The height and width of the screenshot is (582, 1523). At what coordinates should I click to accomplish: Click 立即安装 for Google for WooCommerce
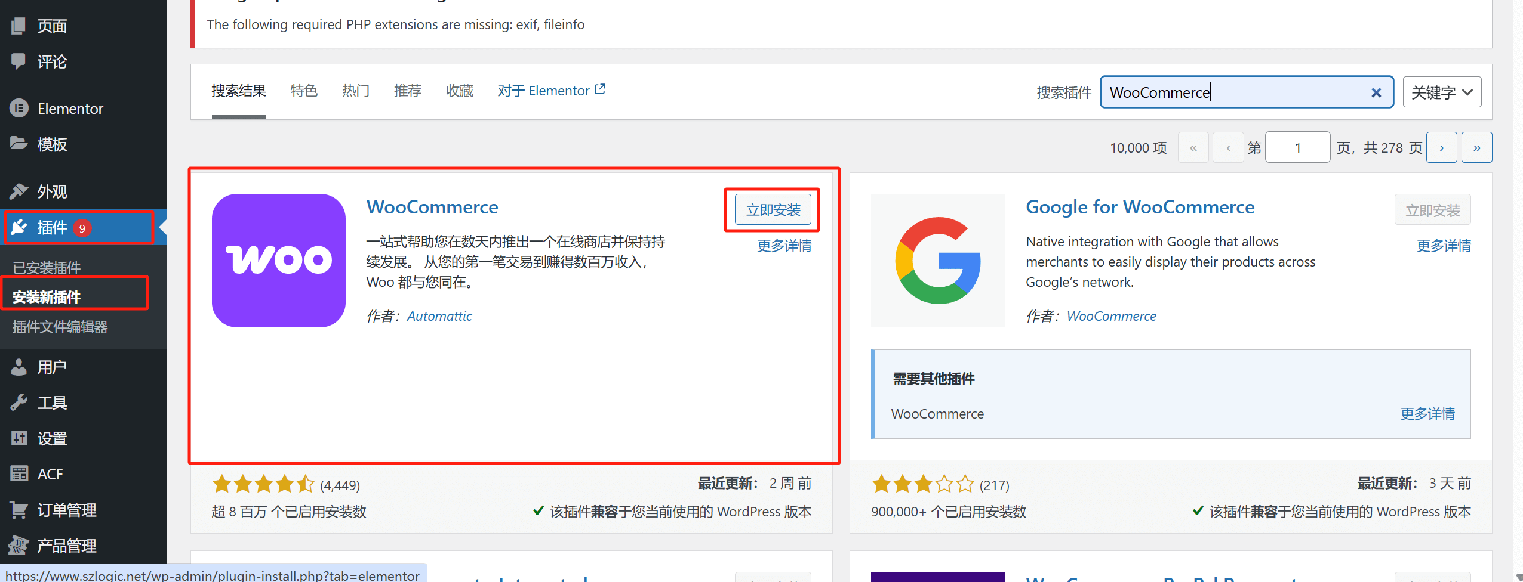click(1432, 210)
